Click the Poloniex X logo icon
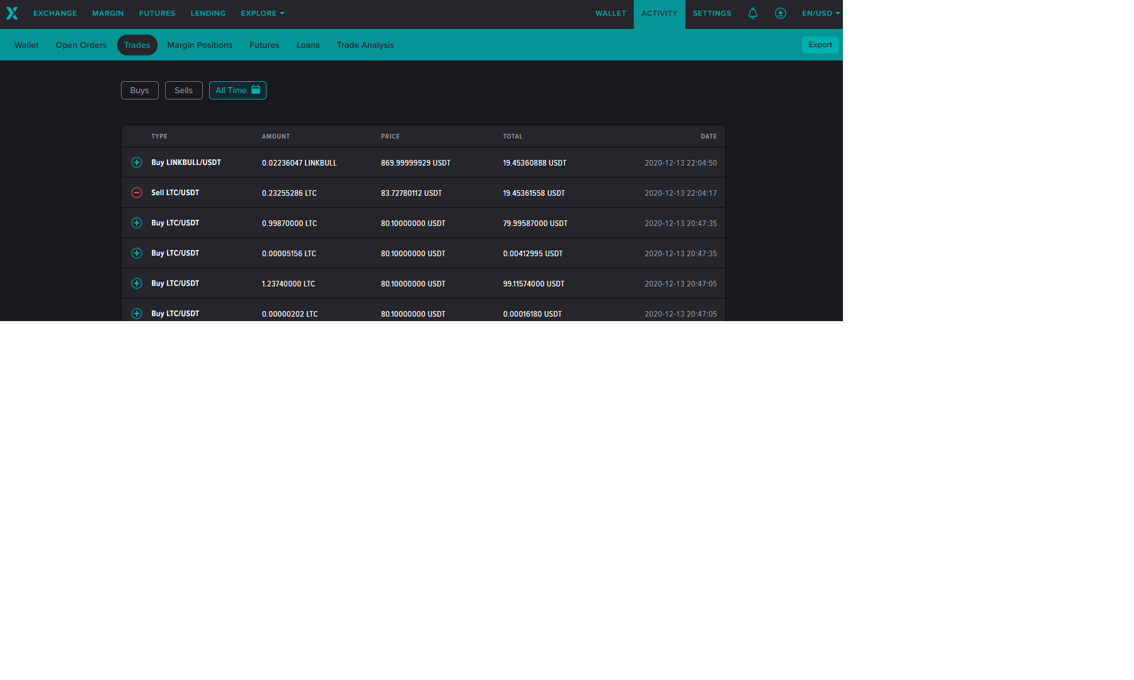The height and width of the screenshot is (680, 1134). pos(12,13)
